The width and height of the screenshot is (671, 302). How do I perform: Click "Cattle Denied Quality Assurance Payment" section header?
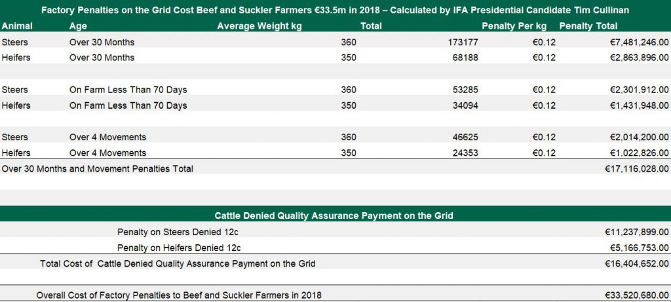[x=334, y=215]
